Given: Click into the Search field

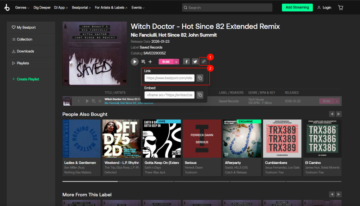Looking at the screenshot, I should [227, 8].
